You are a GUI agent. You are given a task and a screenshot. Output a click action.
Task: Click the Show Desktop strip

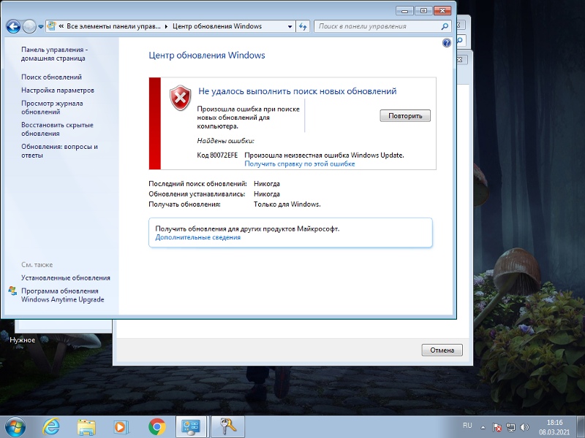tap(581, 427)
